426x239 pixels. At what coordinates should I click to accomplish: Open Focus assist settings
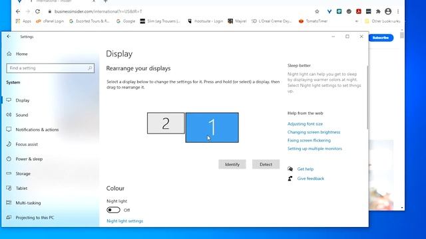point(27,144)
